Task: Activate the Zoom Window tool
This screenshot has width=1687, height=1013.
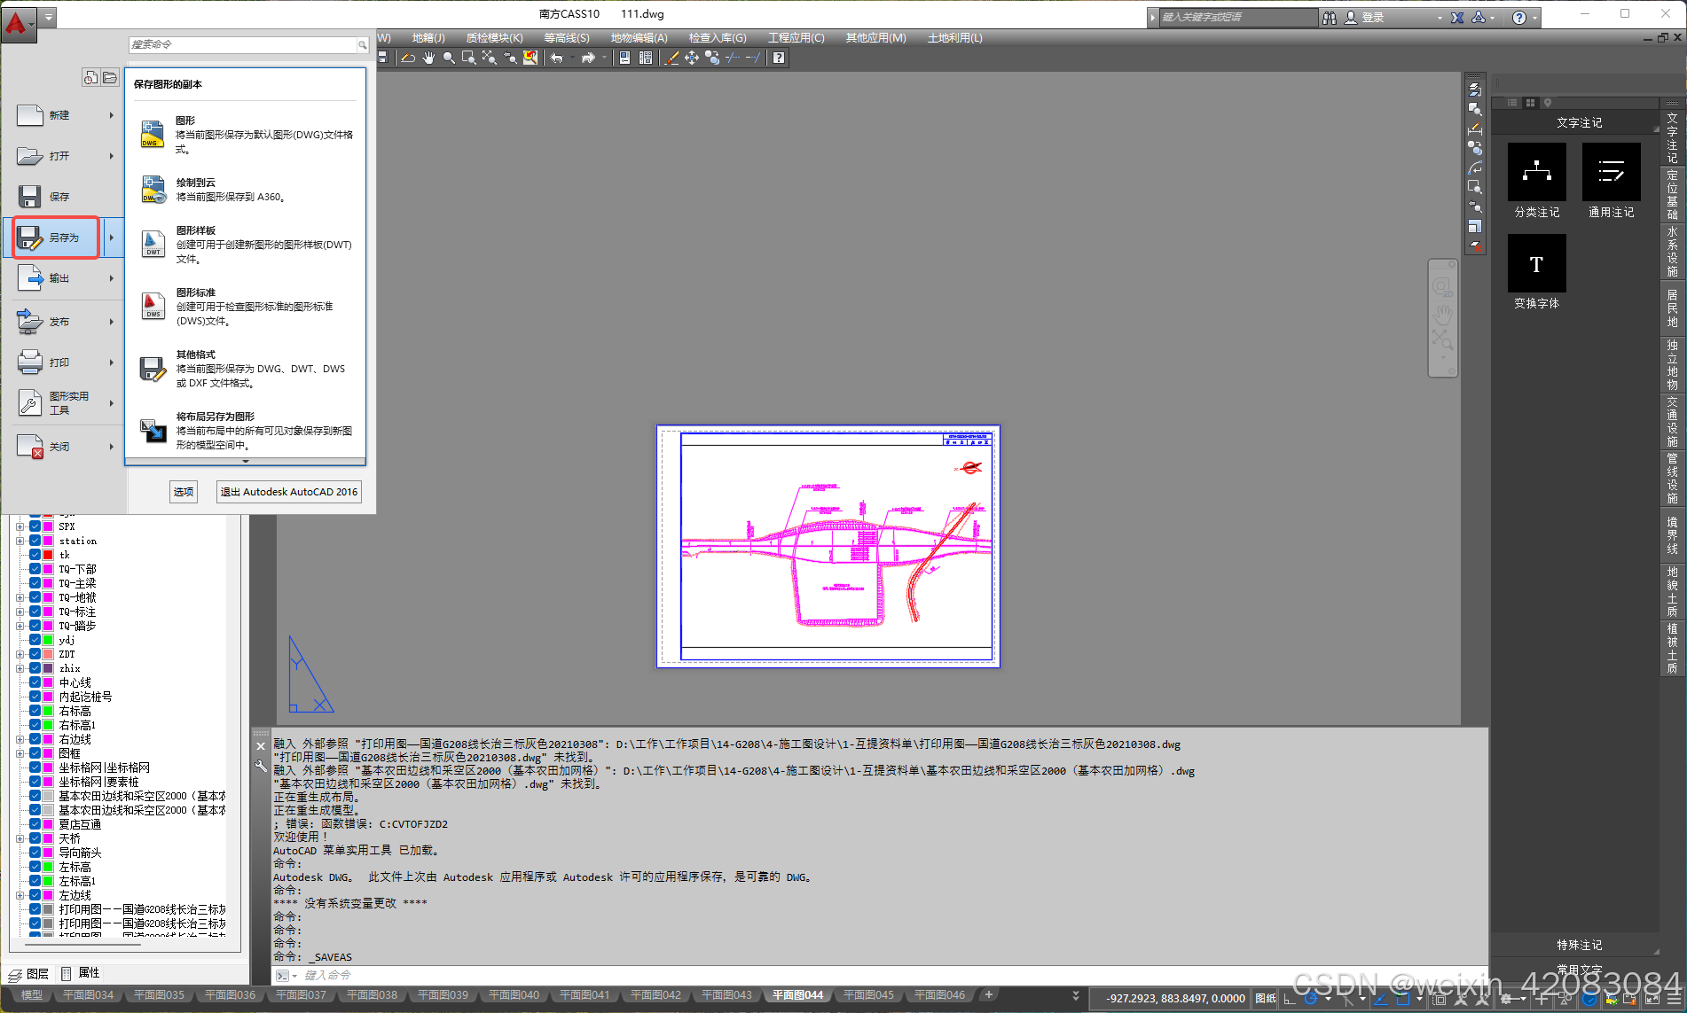Action: tap(469, 58)
